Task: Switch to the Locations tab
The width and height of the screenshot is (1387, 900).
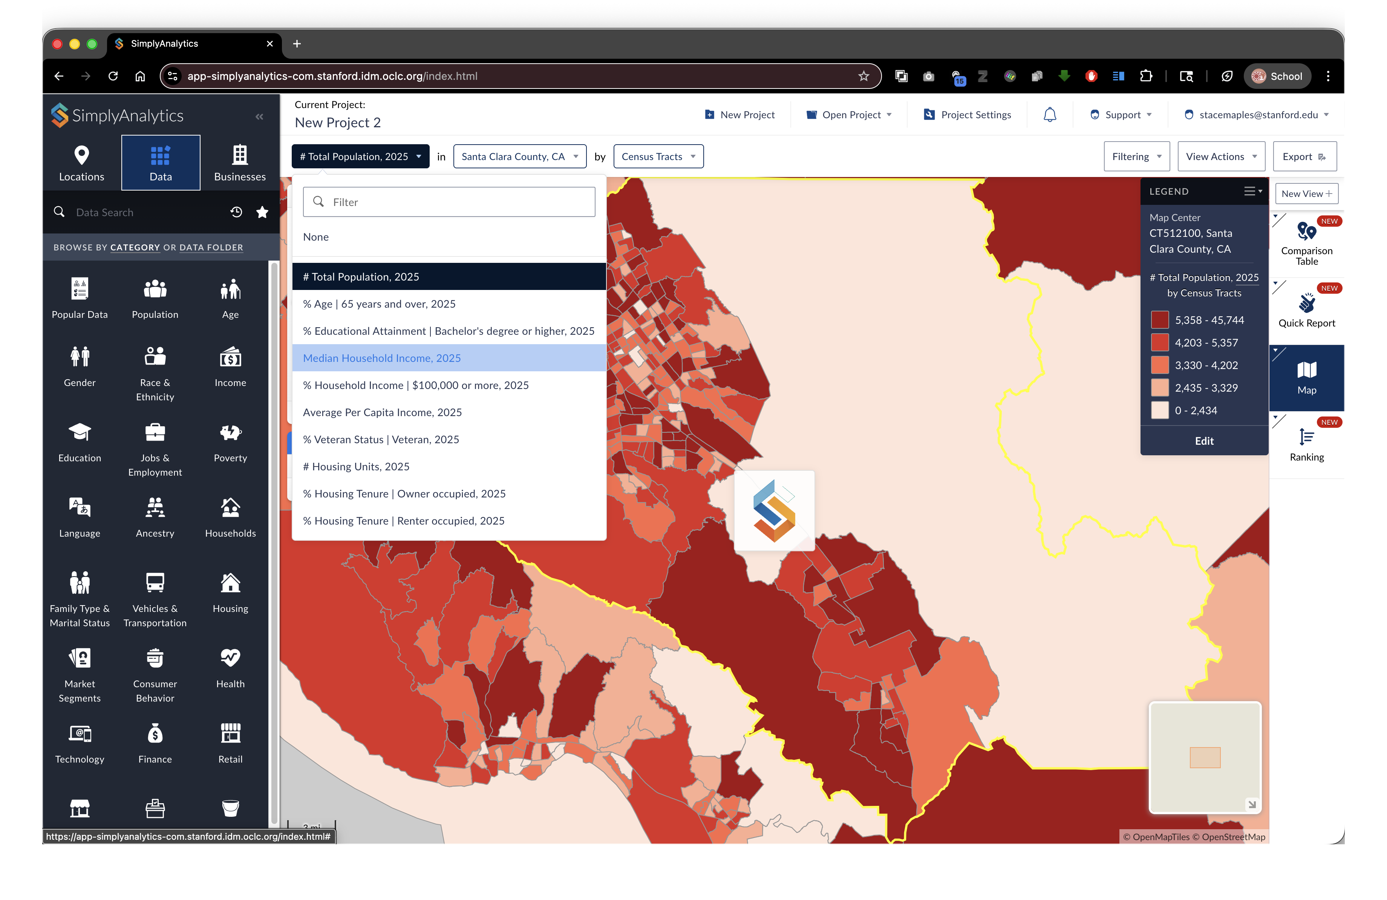Action: [81, 163]
